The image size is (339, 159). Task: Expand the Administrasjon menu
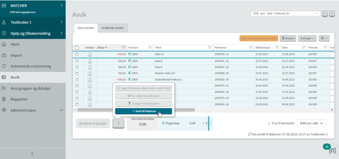click(33, 110)
